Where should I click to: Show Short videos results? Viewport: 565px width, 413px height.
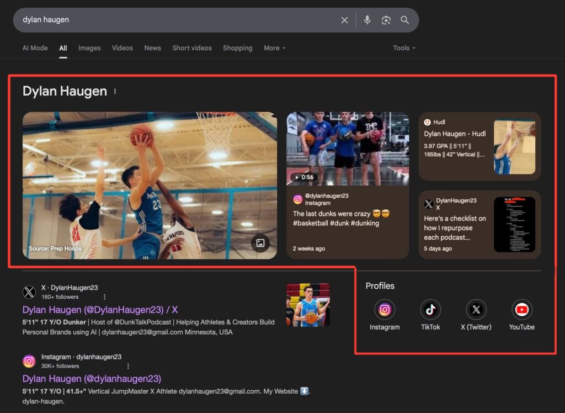click(x=192, y=48)
